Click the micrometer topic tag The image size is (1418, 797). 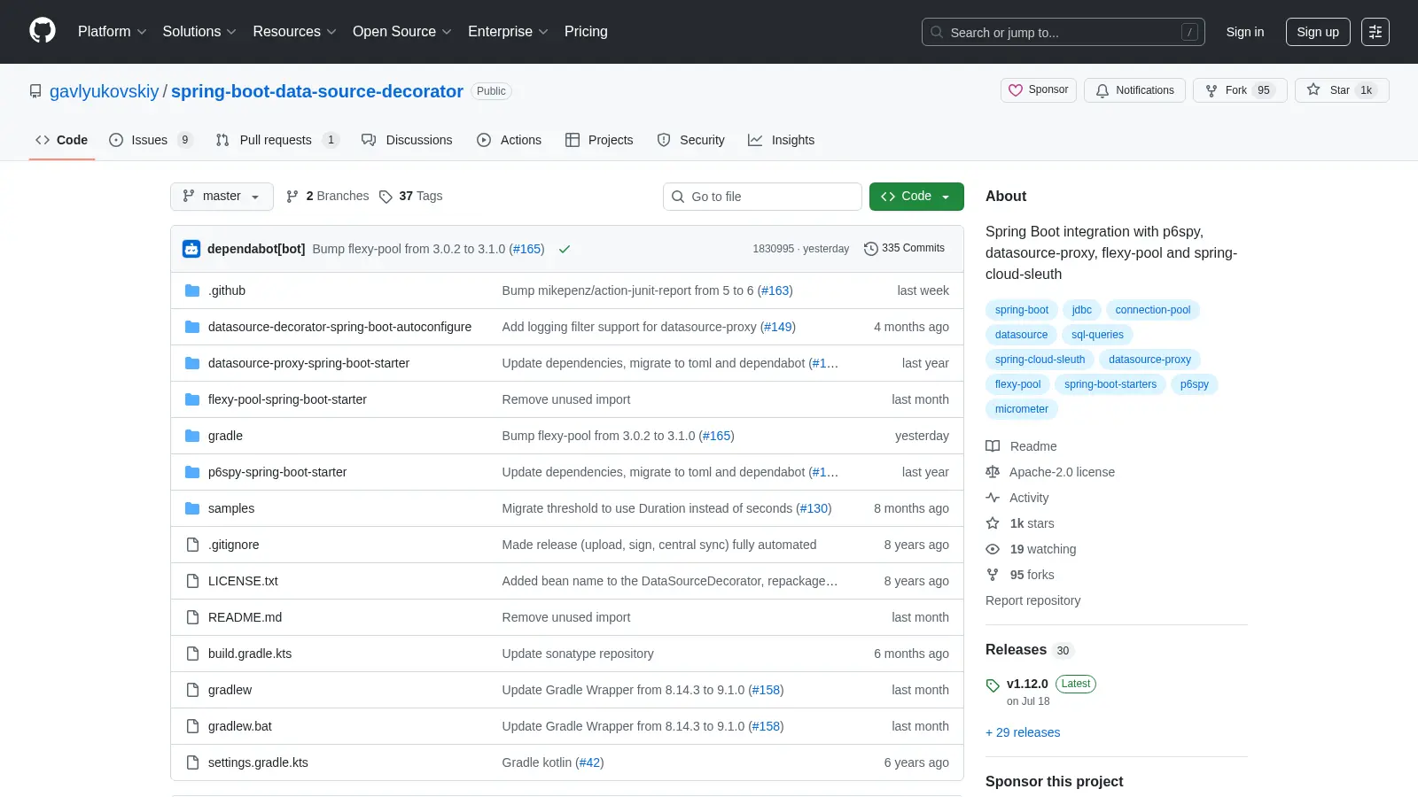click(1021, 409)
